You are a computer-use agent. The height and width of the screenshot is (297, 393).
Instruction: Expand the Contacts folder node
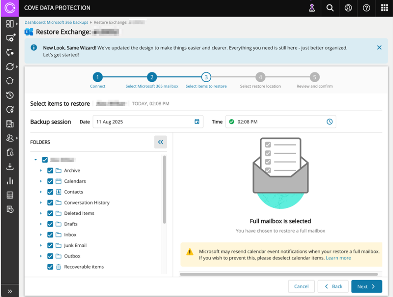pos(41,192)
